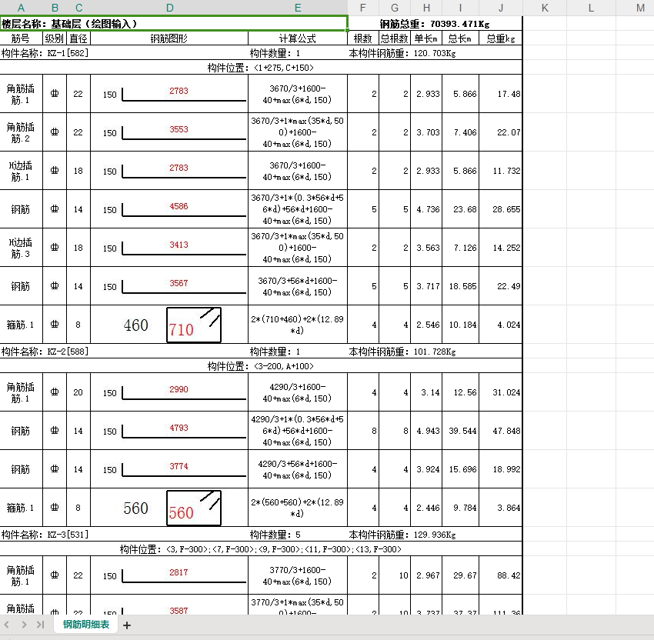The height and width of the screenshot is (640, 654).
Task: Select the 2*(710+460)+2*(12.89*d) formula cell
Action: pyautogui.click(x=298, y=325)
